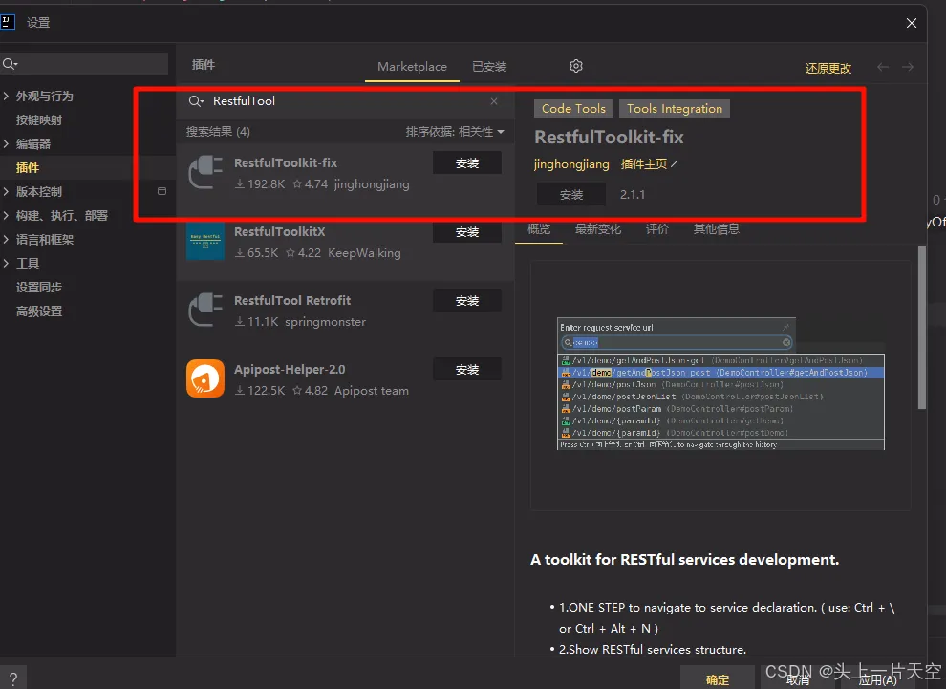
Task: Switch to the 已安装 tab
Action: (489, 66)
